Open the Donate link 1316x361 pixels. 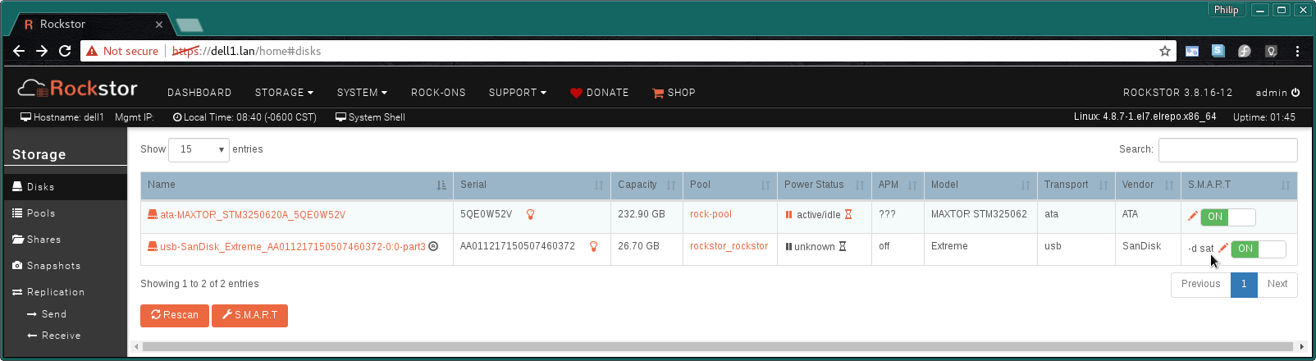pos(600,93)
